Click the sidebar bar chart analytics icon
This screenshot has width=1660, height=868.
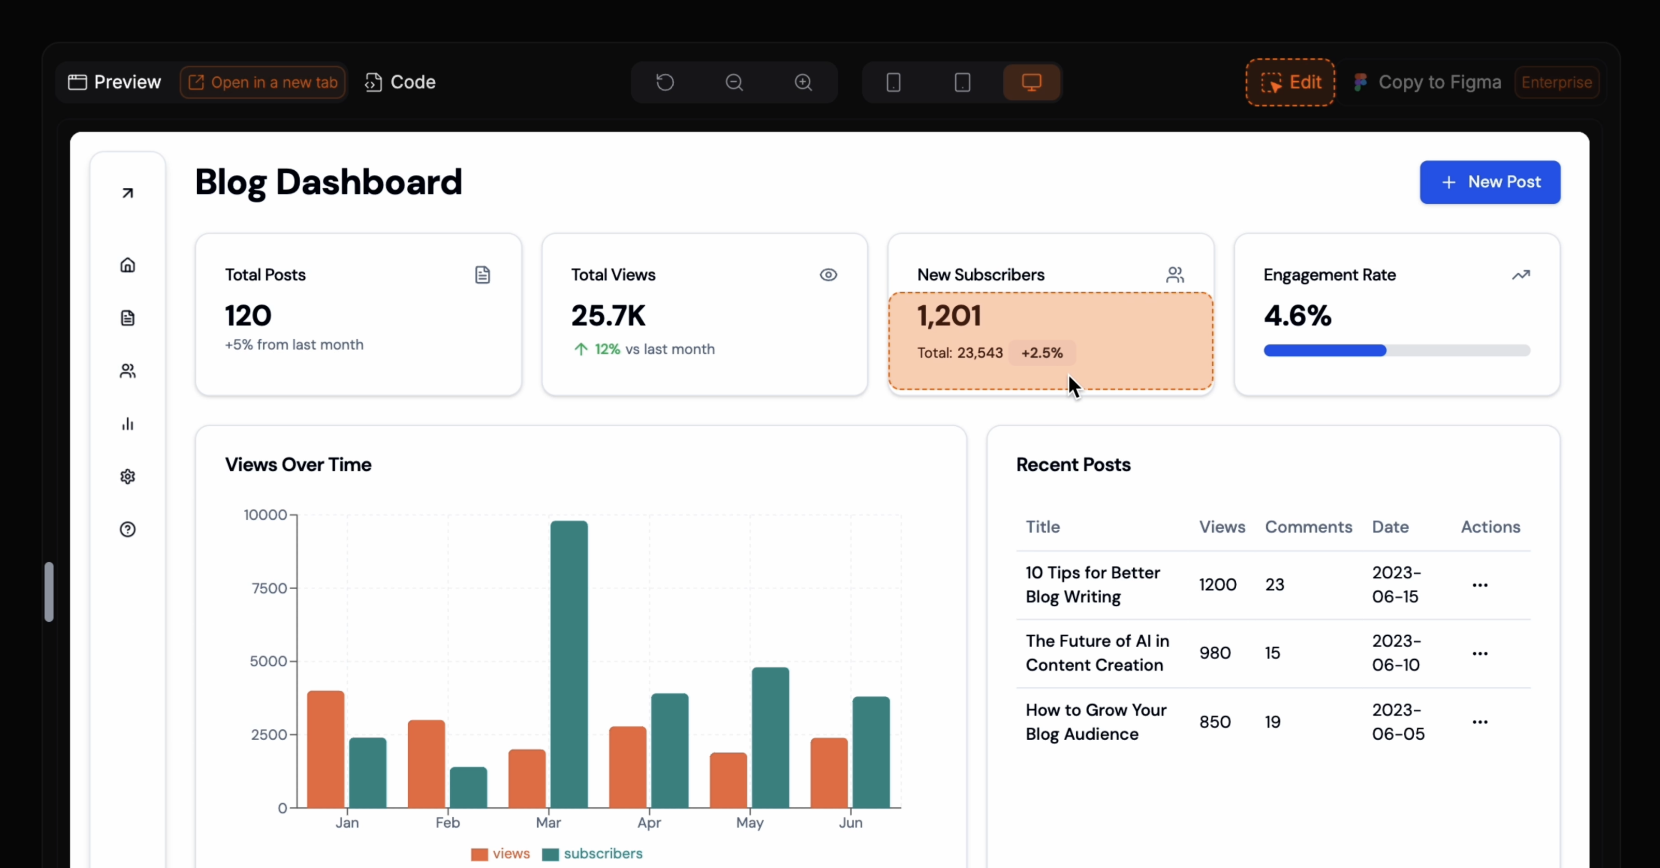click(x=128, y=424)
